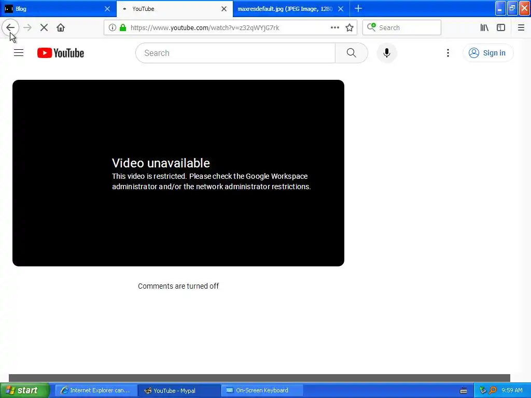Show site information icon in address bar

pyautogui.click(x=112, y=27)
